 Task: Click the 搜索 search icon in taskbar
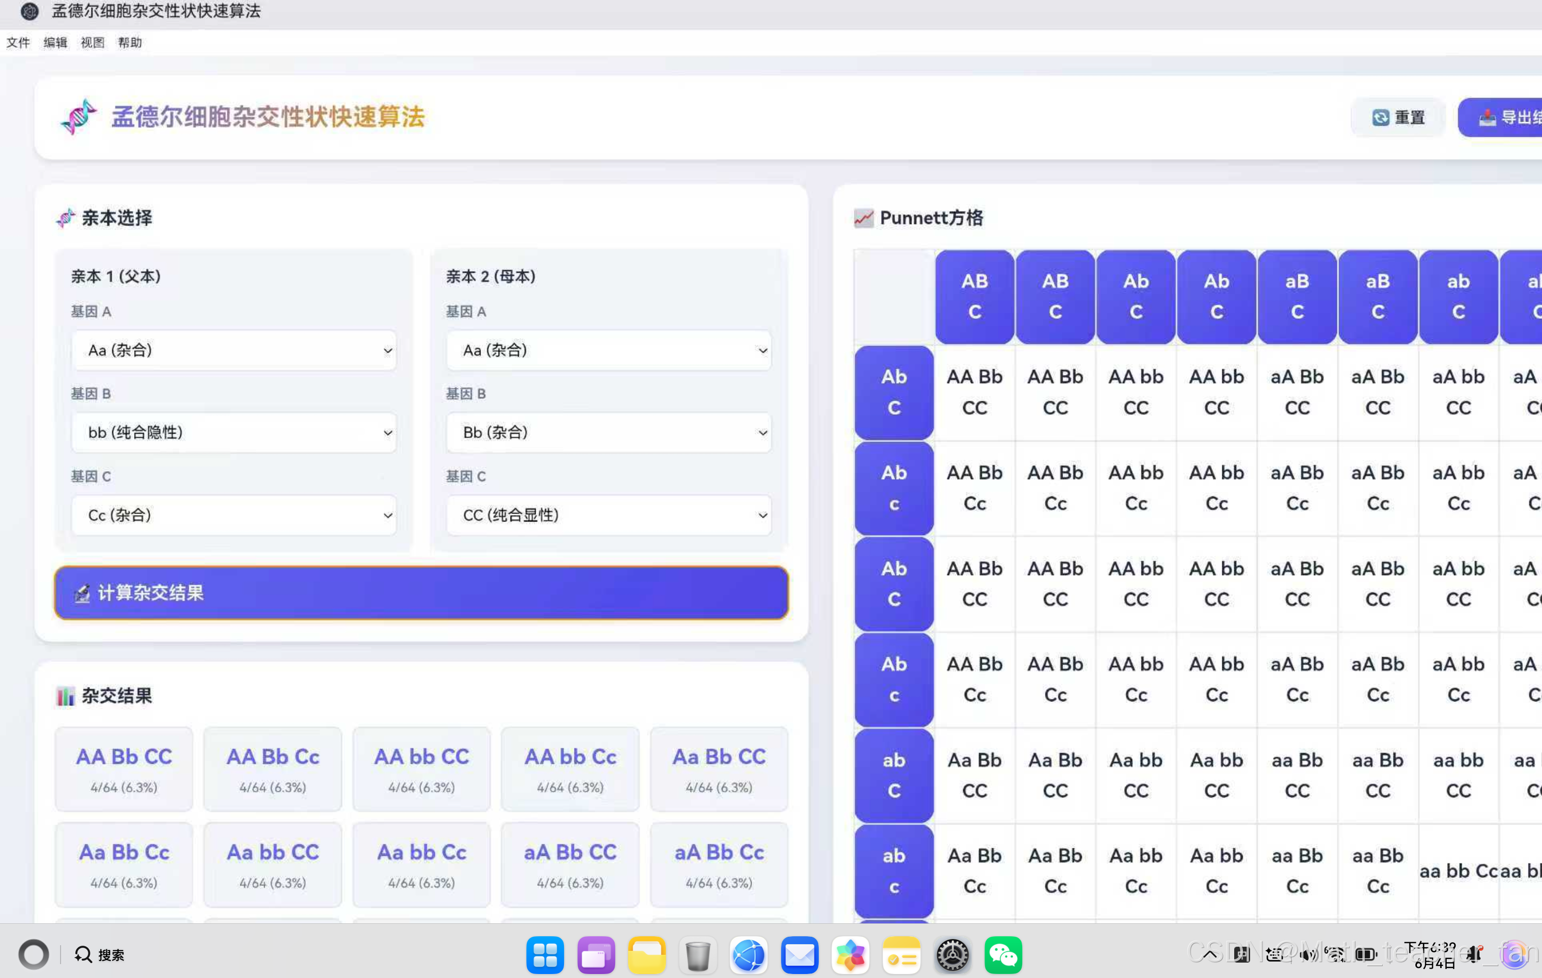click(83, 955)
